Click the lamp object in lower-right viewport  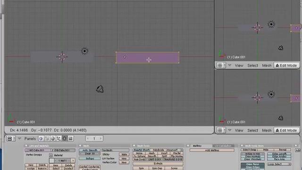pos(271,94)
